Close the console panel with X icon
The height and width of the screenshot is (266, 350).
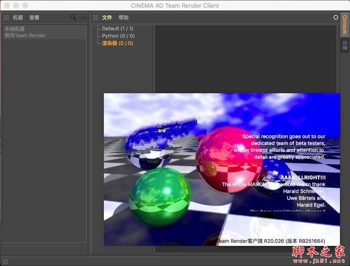click(335, 17)
